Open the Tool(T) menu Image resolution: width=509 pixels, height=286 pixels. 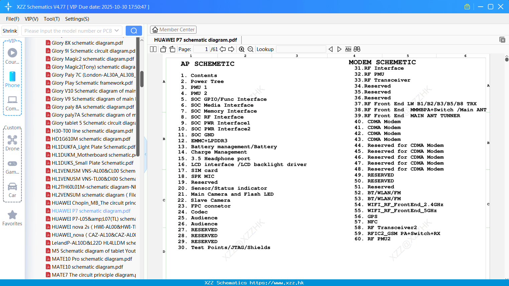point(52,19)
